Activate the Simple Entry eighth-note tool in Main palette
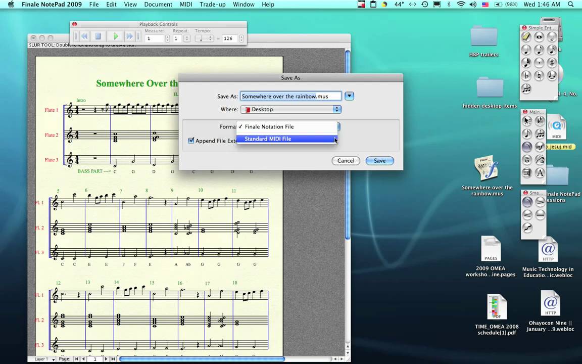Viewport: 582px width, 364px height. pos(527,133)
